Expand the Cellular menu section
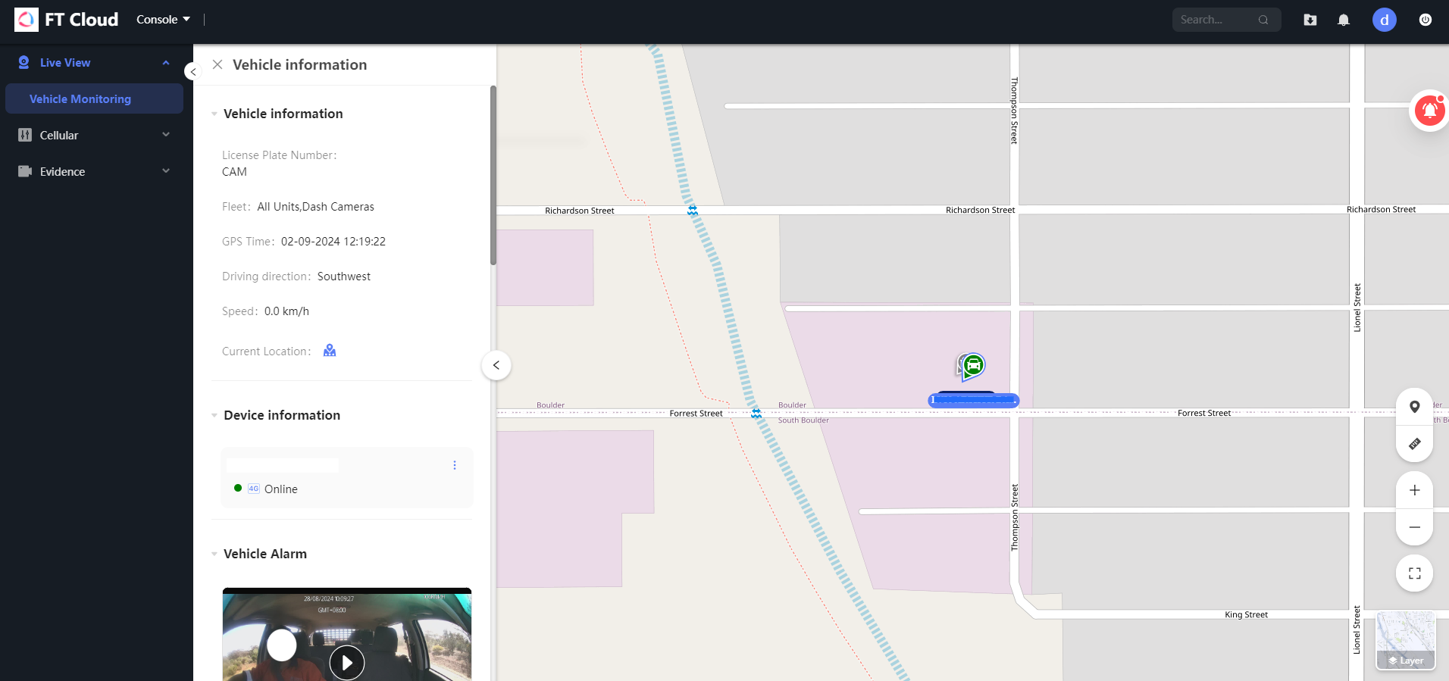1449x681 pixels. [x=94, y=135]
